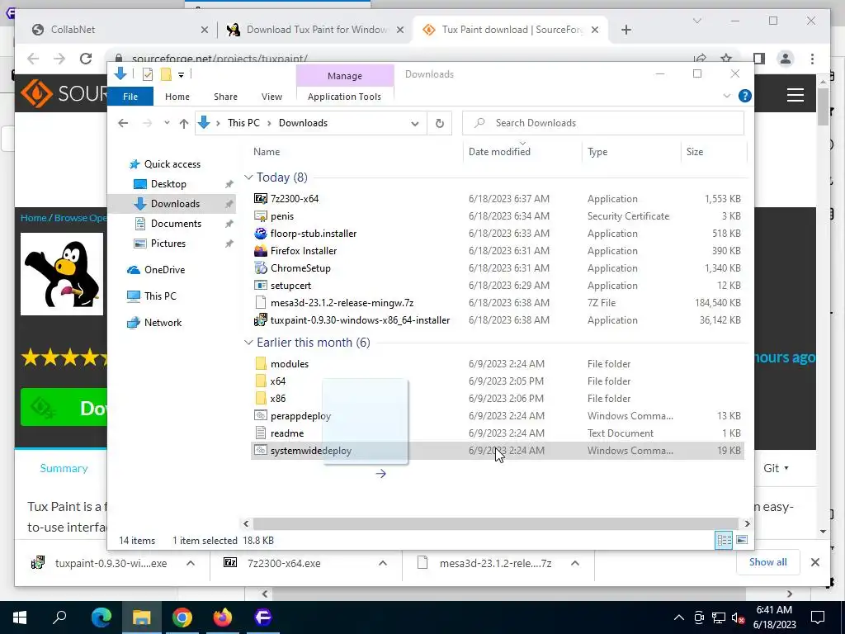Click the Summary link on SourceForge

tap(64, 469)
